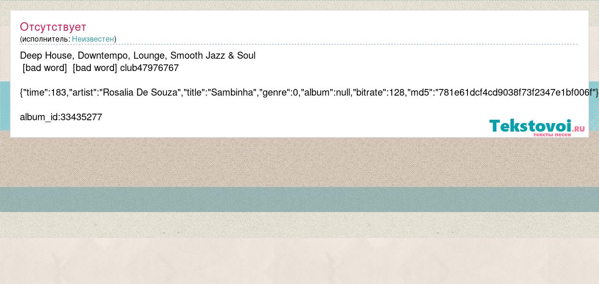Click the Tekstovoi logo
The image size is (599, 284).
pos(537,127)
